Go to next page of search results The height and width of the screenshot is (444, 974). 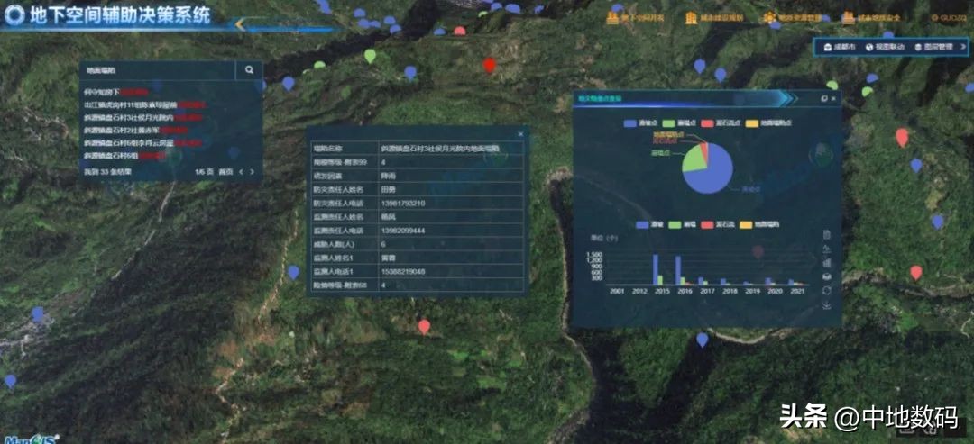(253, 172)
